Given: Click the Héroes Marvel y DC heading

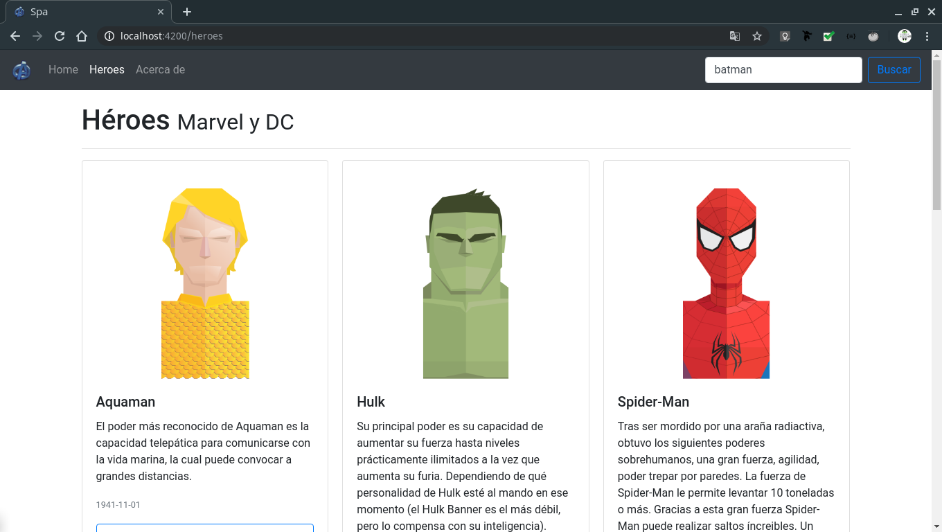Looking at the screenshot, I should [x=188, y=121].
